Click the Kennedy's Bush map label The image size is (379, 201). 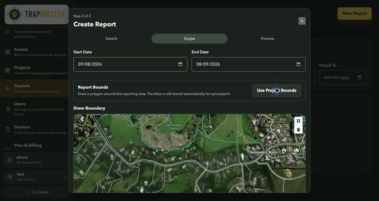(263, 152)
